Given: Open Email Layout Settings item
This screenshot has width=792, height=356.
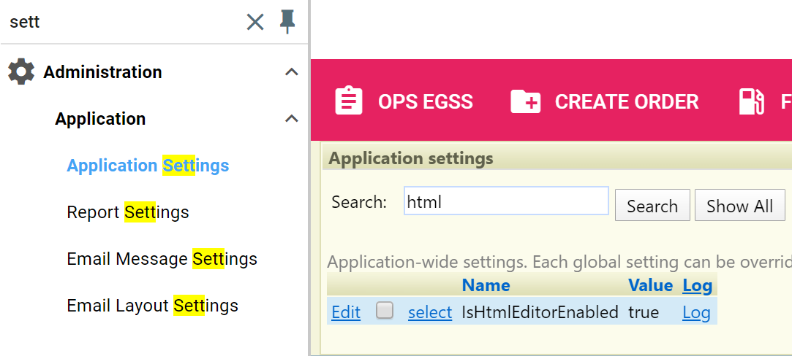Looking at the screenshot, I should click(153, 306).
